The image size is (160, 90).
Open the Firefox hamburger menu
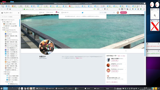pos(144,9)
